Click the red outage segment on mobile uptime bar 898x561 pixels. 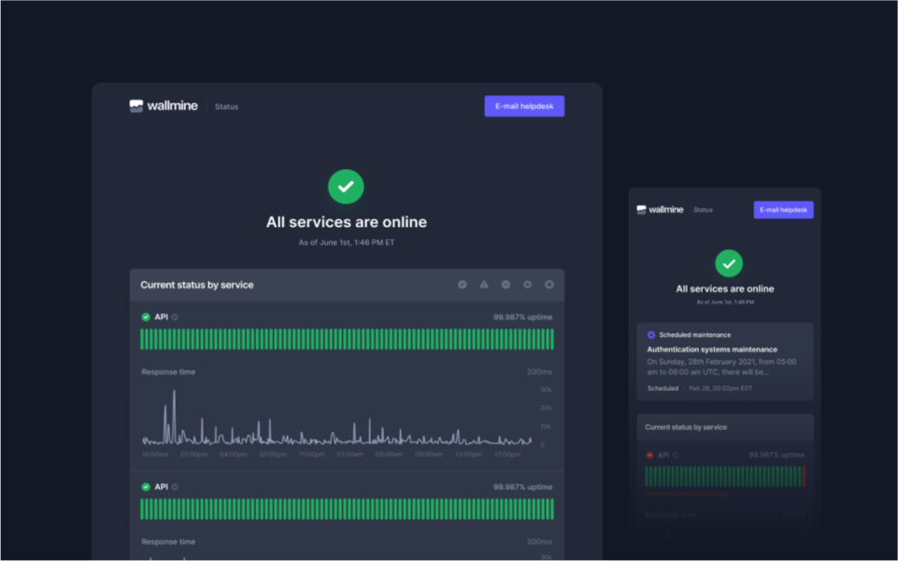(x=804, y=476)
